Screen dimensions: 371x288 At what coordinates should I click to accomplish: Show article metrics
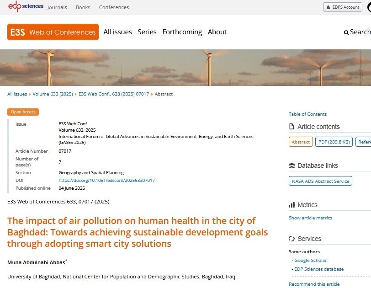[x=310, y=218]
